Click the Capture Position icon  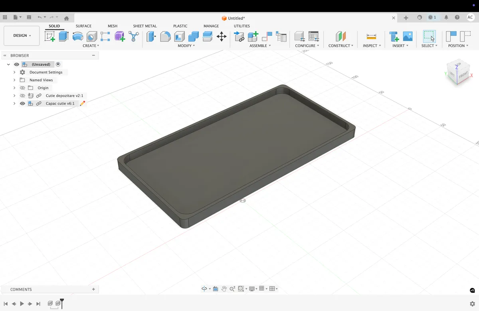(451, 36)
